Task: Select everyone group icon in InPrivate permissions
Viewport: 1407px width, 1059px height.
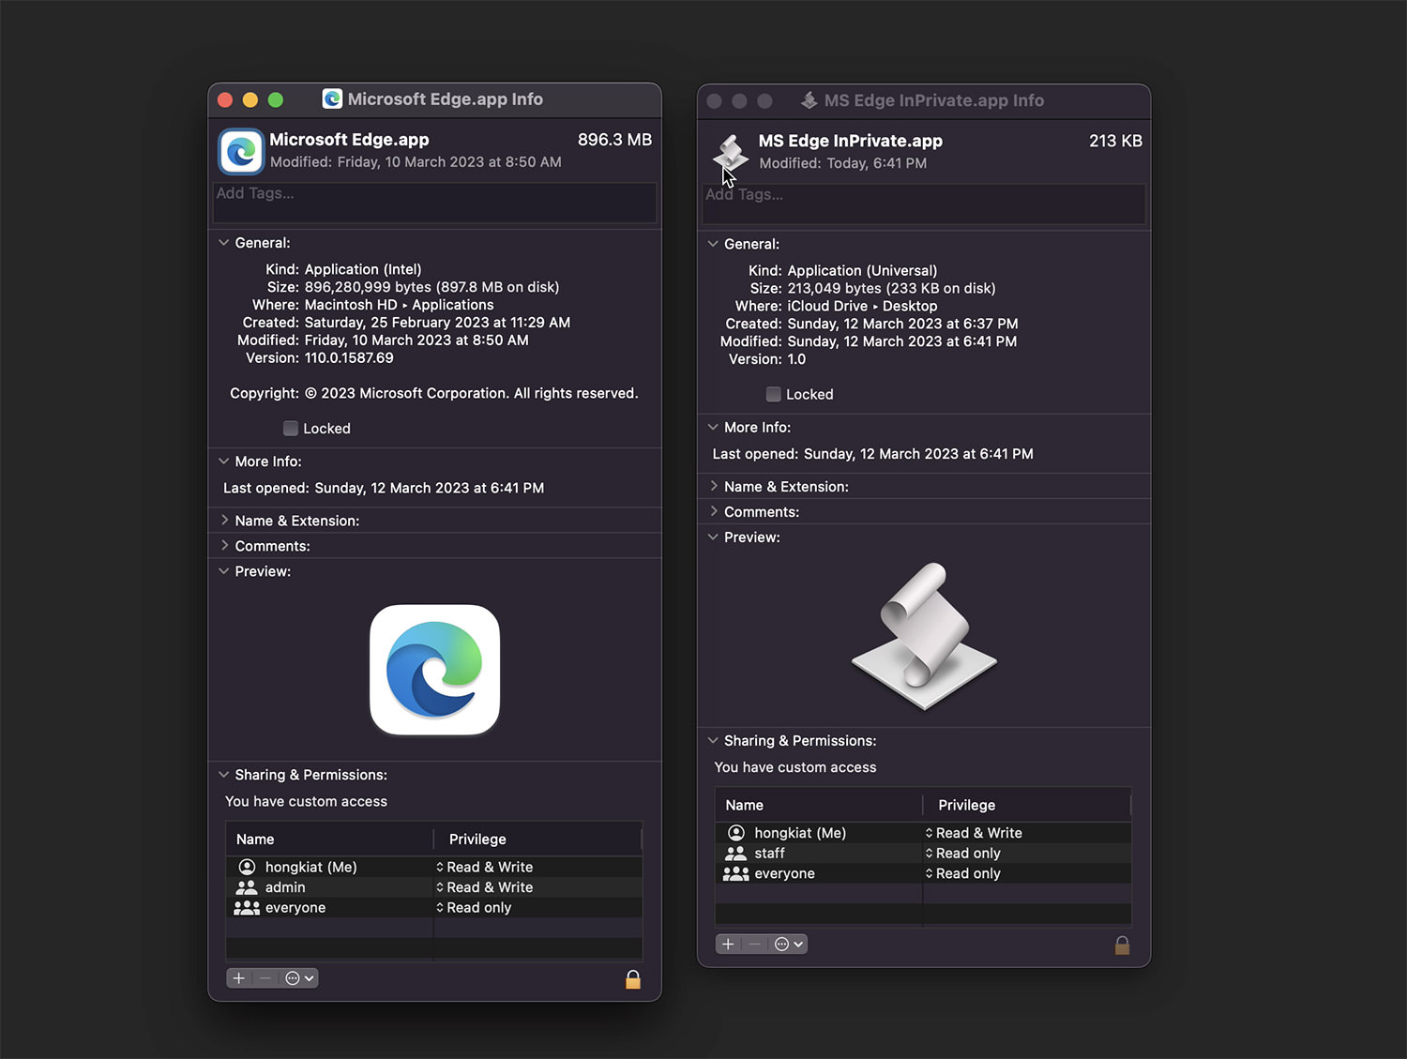Action: [x=736, y=874]
